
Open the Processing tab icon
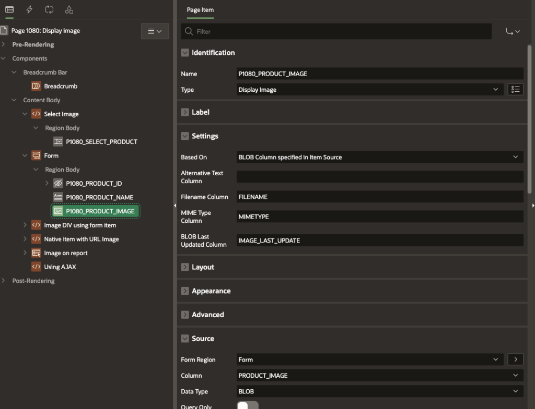tap(49, 9)
